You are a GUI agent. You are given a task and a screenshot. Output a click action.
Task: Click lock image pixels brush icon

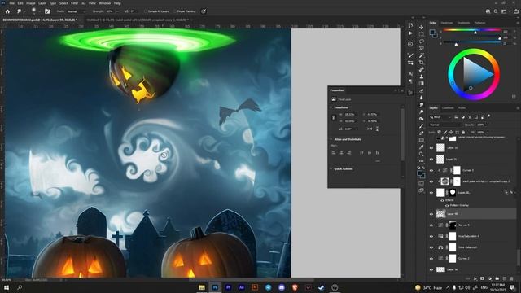[445, 132]
